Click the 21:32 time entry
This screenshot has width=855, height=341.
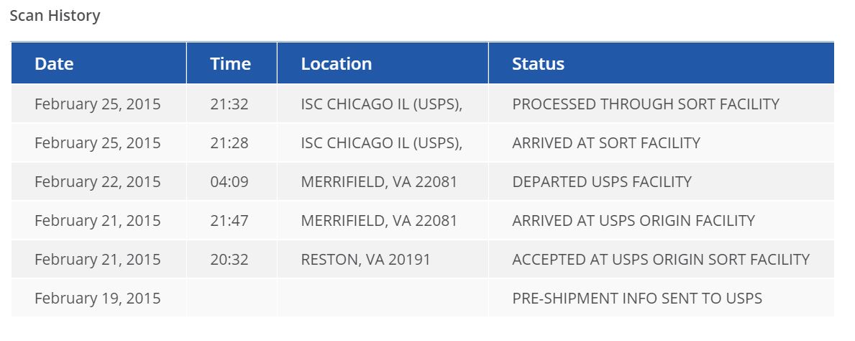point(229,104)
